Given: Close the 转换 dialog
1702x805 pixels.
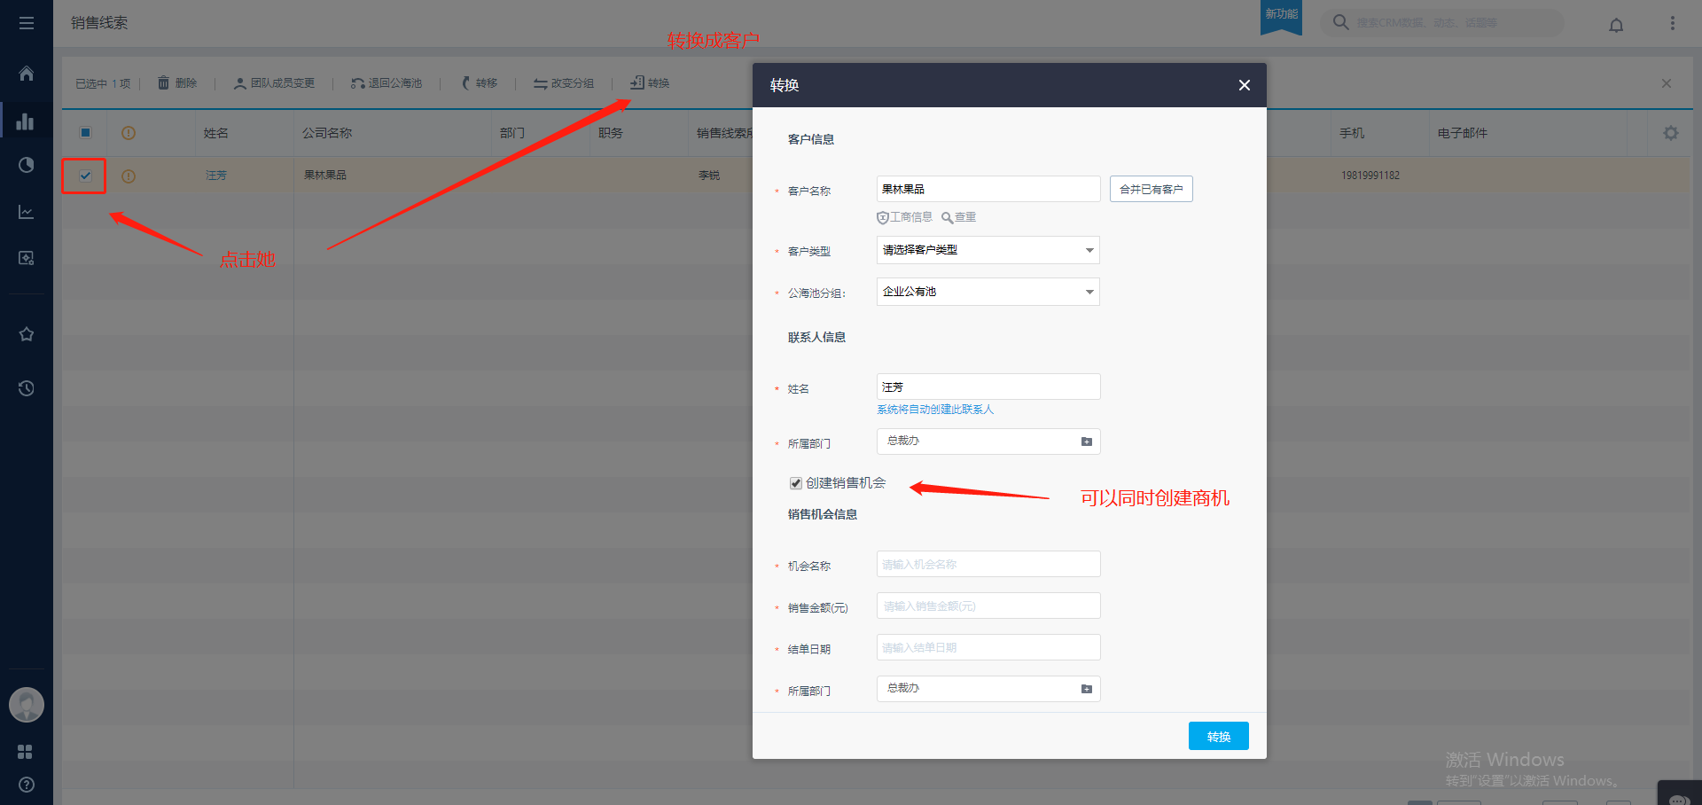Looking at the screenshot, I should (1245, 85).
